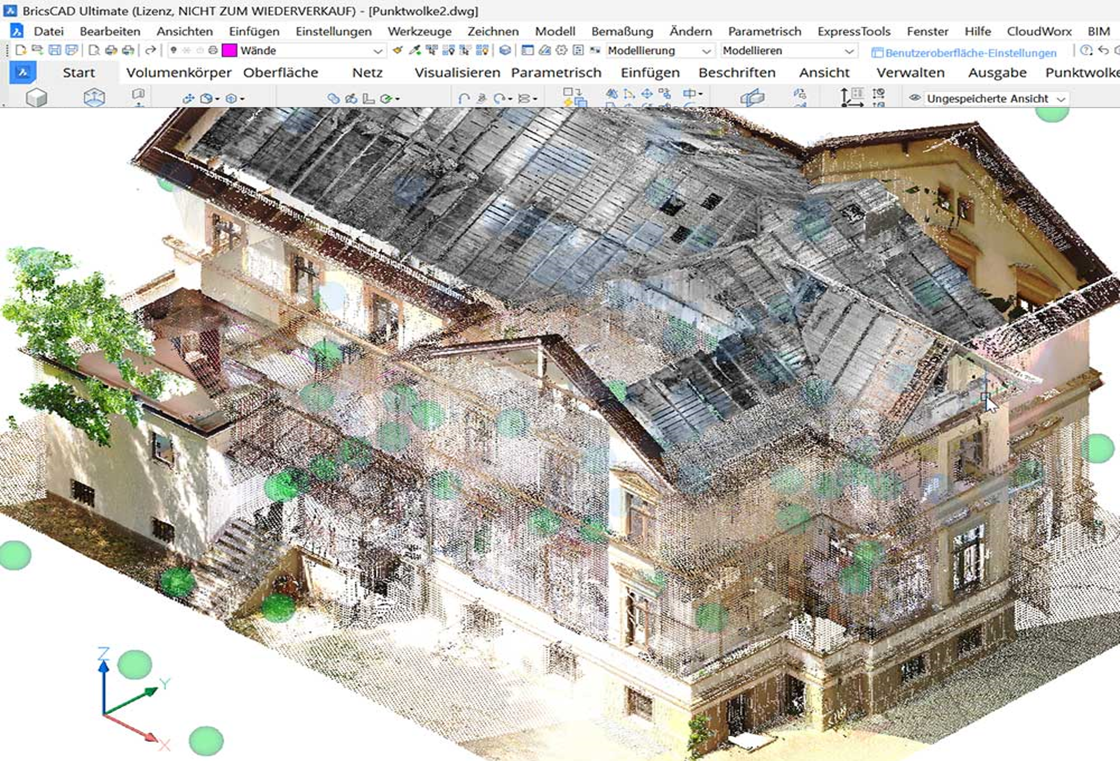Click Benutzeroberfläche-Einstellungen link
This screenshot has width=1120, height=761.
970,53
